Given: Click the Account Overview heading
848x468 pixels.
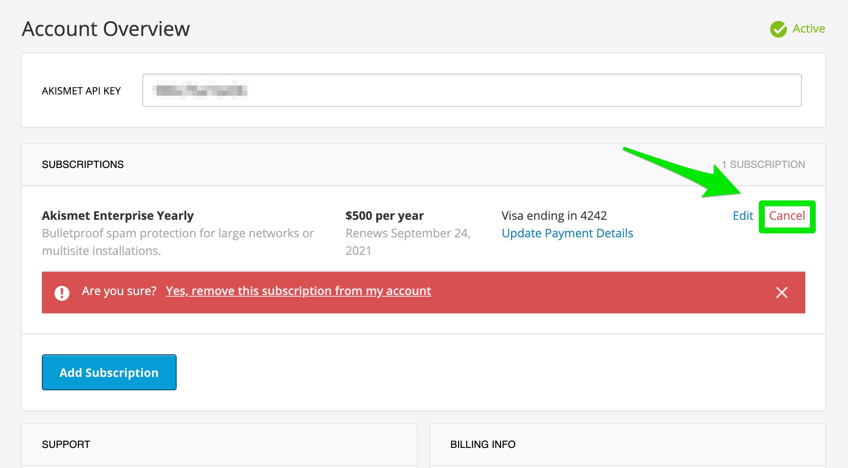Looking at the screenshot, I should (106, 29).
